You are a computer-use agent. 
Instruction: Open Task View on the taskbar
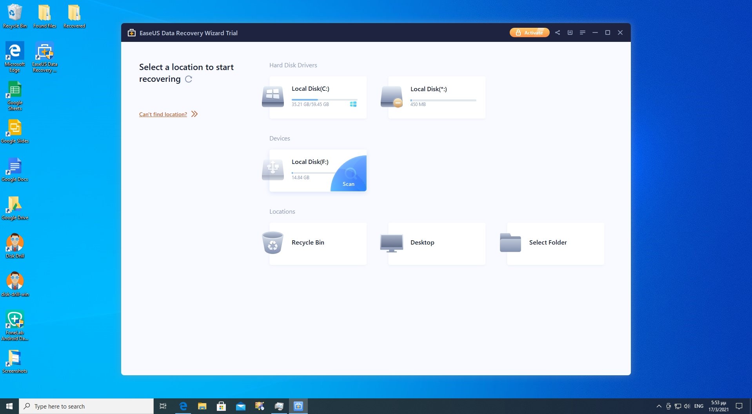163,406
